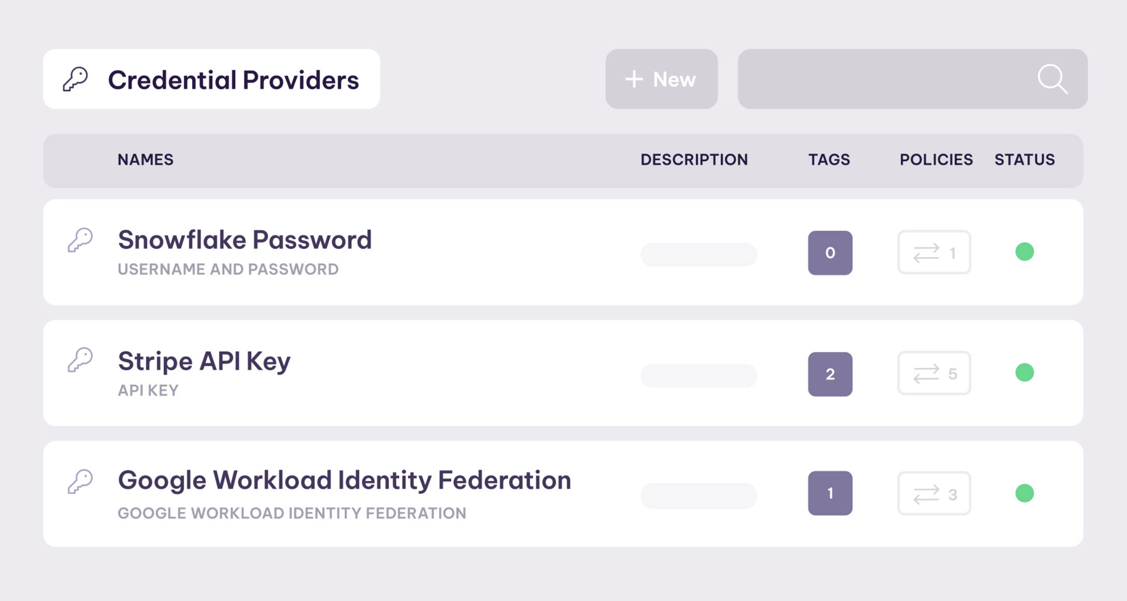1127x601 pixels.
Task: Click the Google Federation tags badge
Action: (x=830, y=493)
